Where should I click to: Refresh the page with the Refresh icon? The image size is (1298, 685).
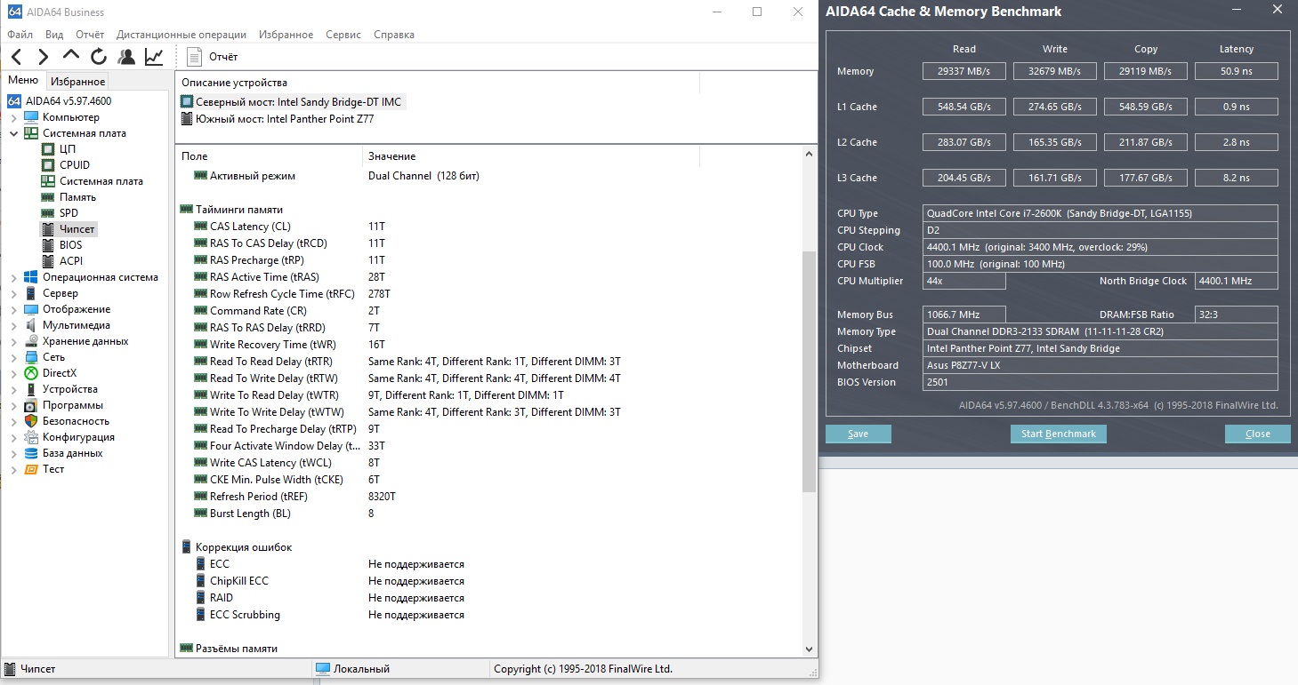point(99,57)
